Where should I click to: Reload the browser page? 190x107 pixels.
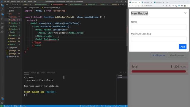[x=136, y=6]
